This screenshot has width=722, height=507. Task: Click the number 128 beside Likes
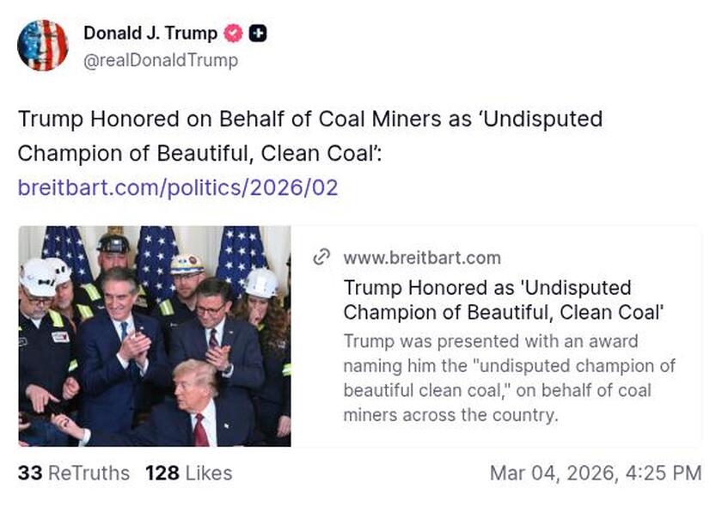[162, 473]
